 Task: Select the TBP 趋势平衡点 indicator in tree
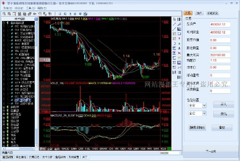point(24,103)
